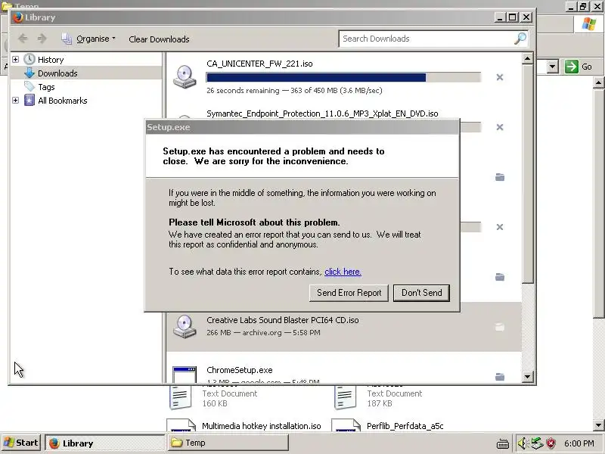Click the Creative Labs Sound Blaster disc icon
605x454 pixels.
(185, 326)
